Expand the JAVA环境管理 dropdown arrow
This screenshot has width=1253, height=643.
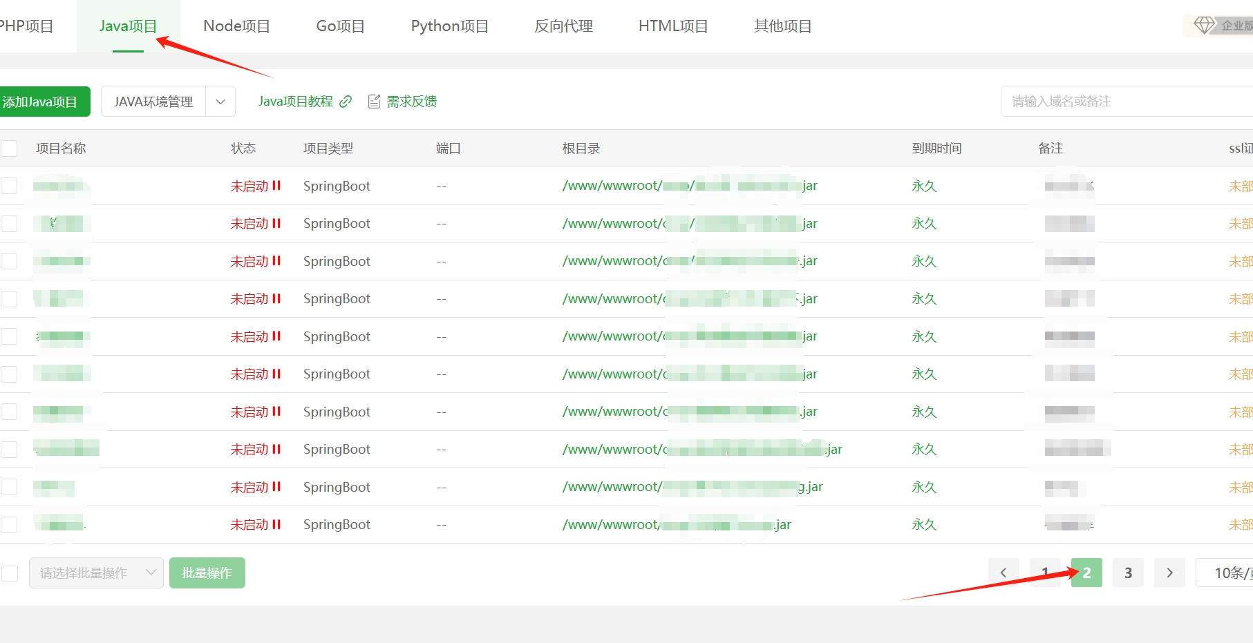point(220,102)
